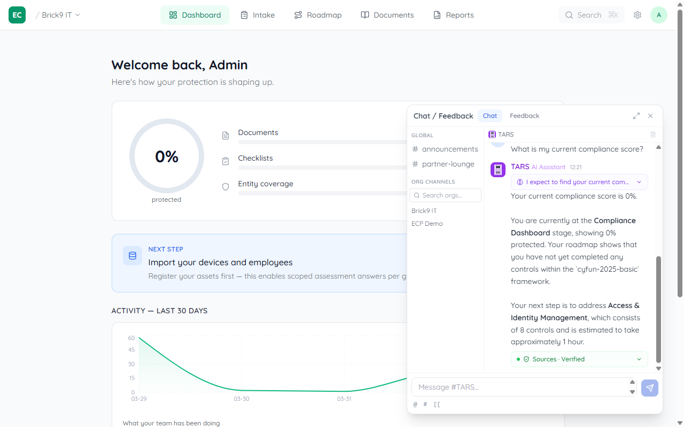The image size is (684, 427).
Task: Click the # channel reference icon
Action: [425, 404]
